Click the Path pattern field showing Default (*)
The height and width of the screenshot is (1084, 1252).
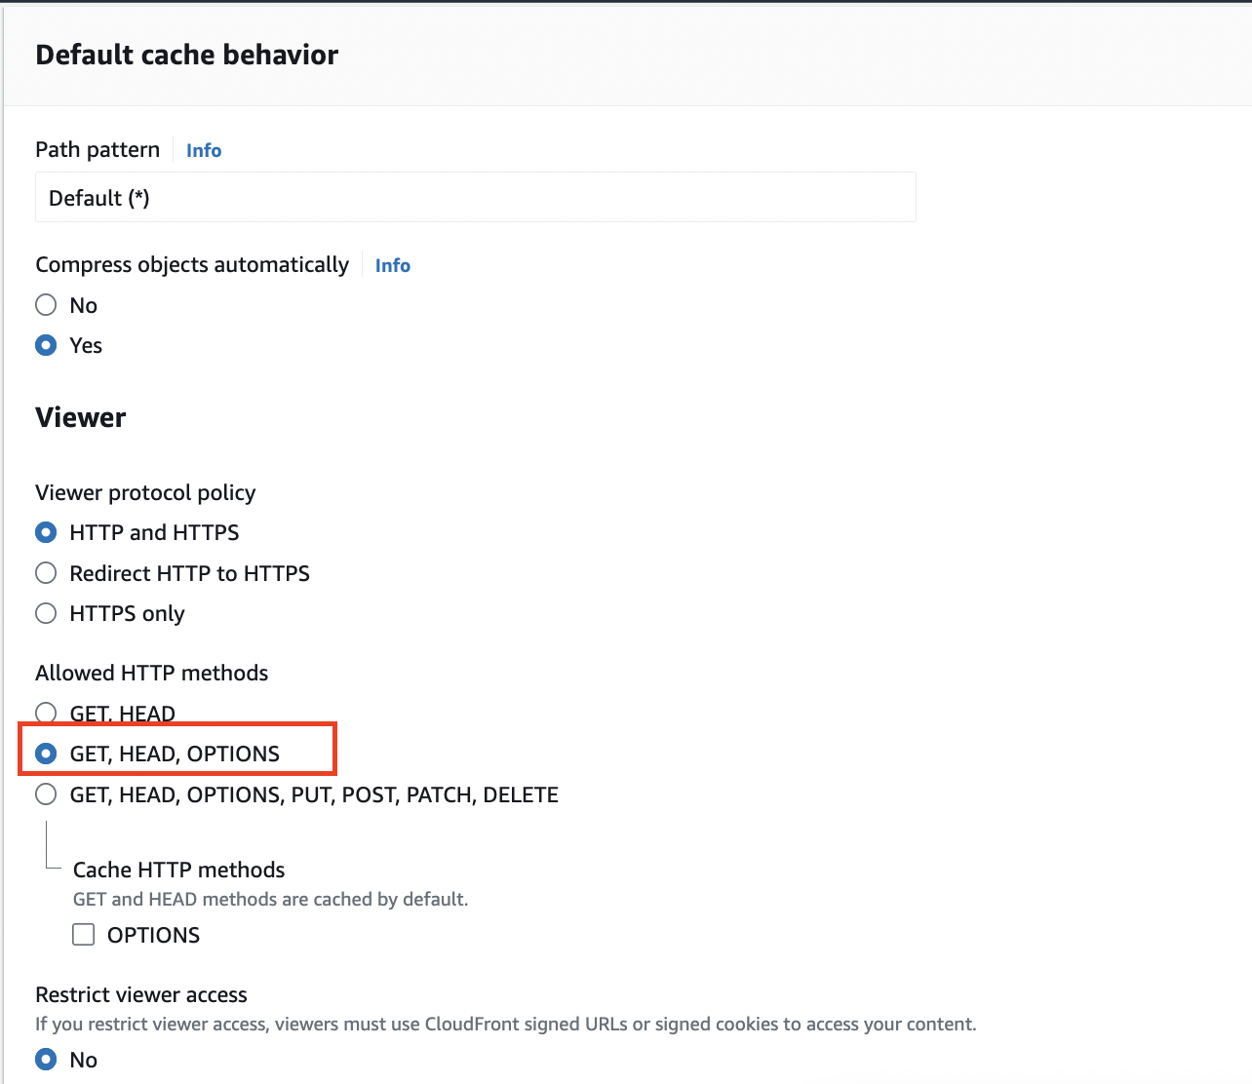(475, 198)
